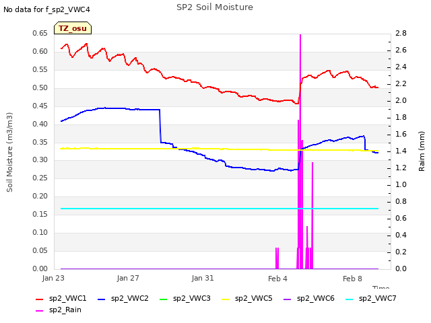Select the sp2_VWC2 legend entry
Screen dimensions: 431x323
[123, 298]
